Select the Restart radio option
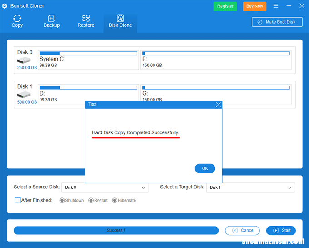 coord(91,201)
